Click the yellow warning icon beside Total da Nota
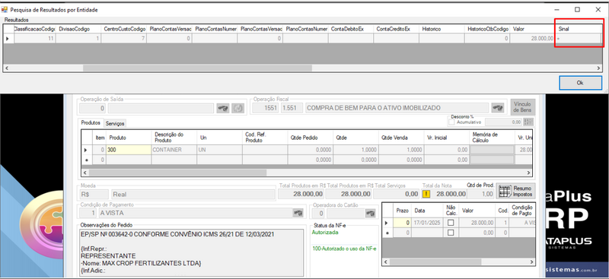The height and width of the screenshot is (279, 609). [426, 194]
